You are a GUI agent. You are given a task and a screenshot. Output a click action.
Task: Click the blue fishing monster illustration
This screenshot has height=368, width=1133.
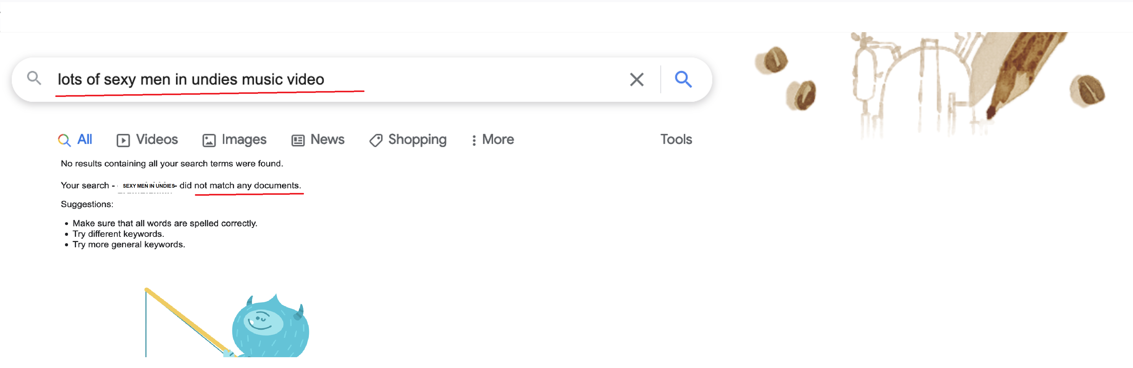coord(270,328)
